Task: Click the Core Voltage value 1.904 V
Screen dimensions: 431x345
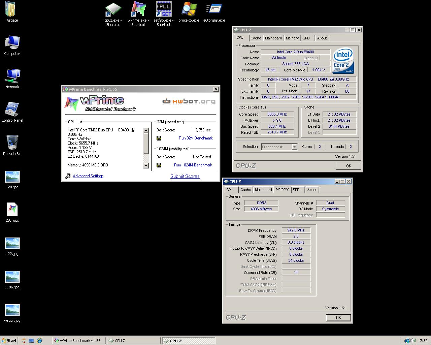Action: pyautogui.click(x=319, y=70)
